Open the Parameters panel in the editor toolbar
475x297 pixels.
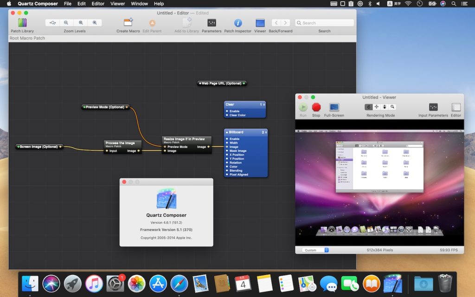(x=212, y=22)
